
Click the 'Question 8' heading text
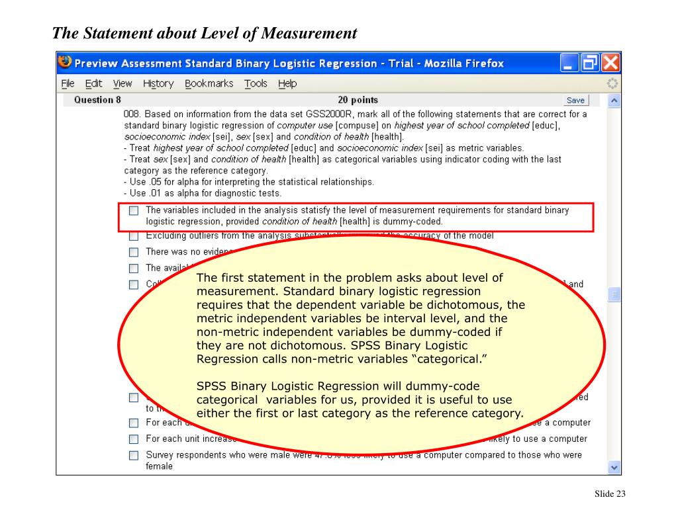(97, 100)
